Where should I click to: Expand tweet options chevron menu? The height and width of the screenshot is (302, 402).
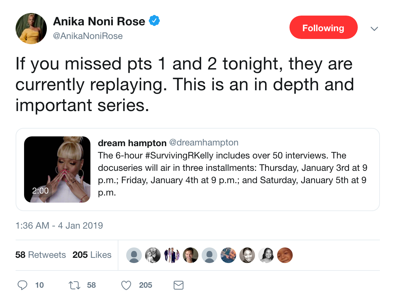pos(374,29)
